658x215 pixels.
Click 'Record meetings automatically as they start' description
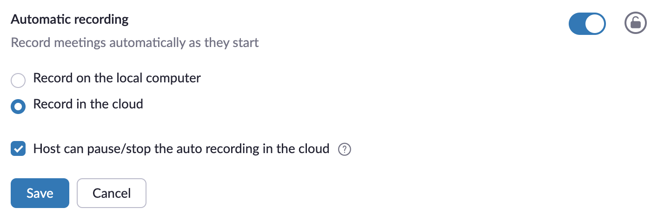pos(135,43)
